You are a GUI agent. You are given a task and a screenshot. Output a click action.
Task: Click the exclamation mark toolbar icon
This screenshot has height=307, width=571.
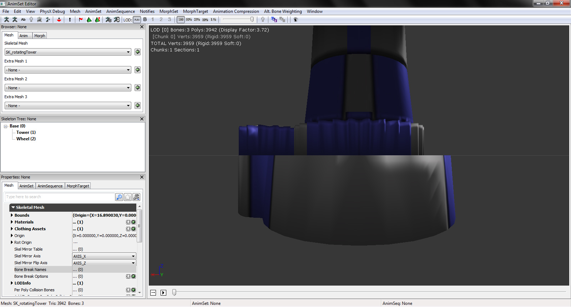70,20
